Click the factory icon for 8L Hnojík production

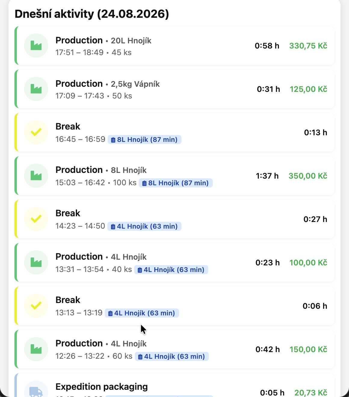click(36, 176)
